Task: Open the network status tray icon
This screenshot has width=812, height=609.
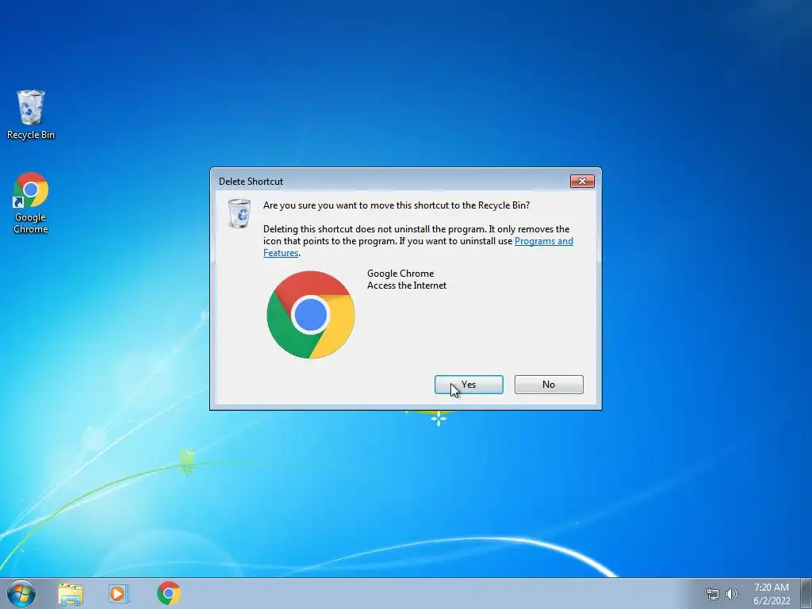Action: (713, 594)
